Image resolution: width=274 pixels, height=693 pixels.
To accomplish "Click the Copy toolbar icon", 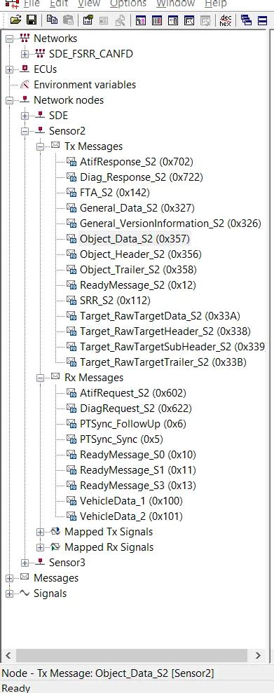I will click(x=52, y=20).
